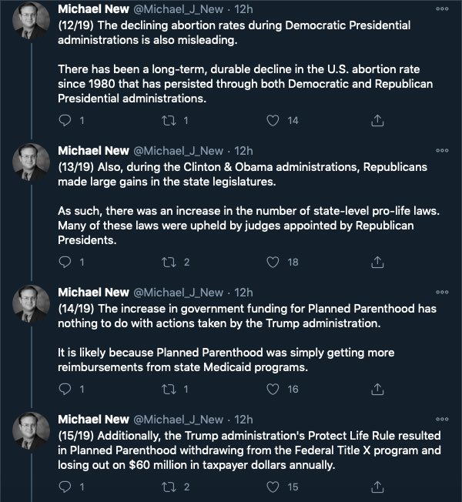Reply to the (13/19) state legislatures tweet
This screenshot has height=502, width=462.
tap(65, 263)
